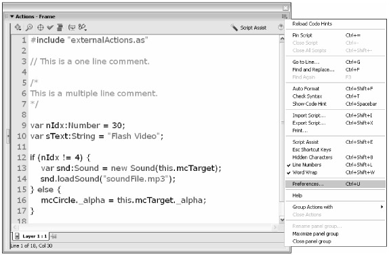Expand Group Actions with submenu arrow
The width and height of the screenshot is (389, 255).
[x=382, y=207]
